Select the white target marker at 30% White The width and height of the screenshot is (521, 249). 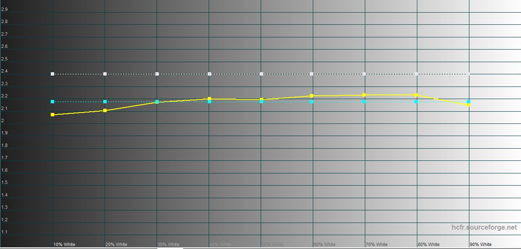(157, 74)
